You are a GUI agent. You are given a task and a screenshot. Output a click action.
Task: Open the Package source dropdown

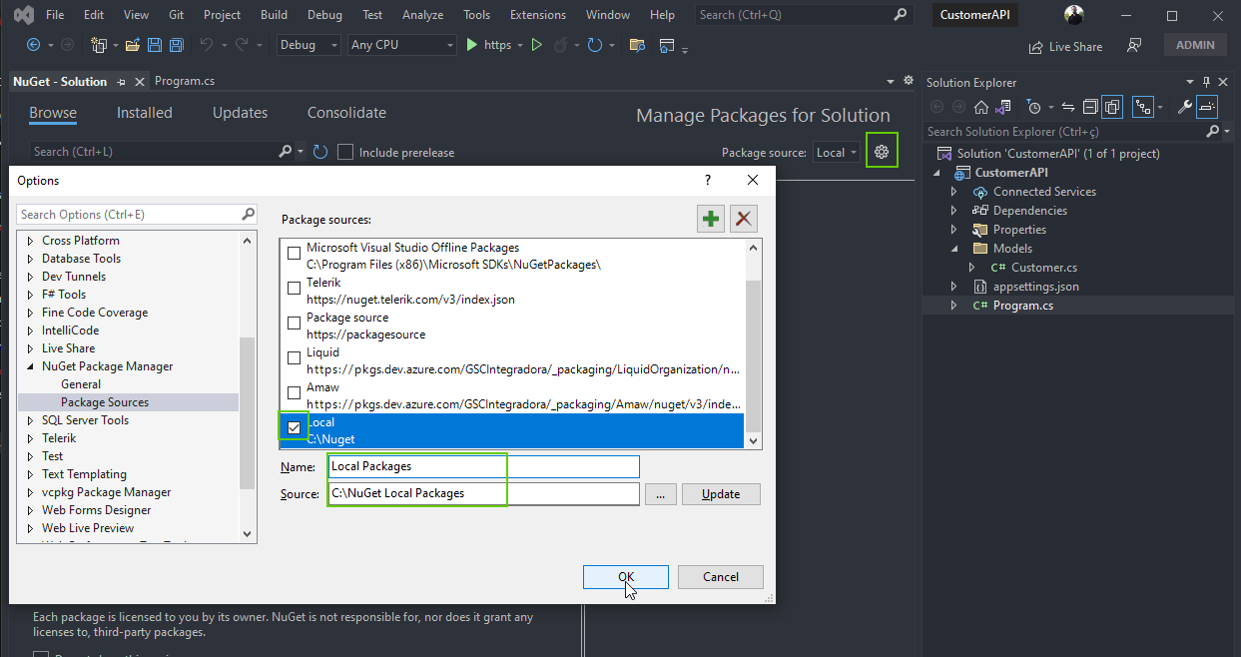click(x=837, y=152)
